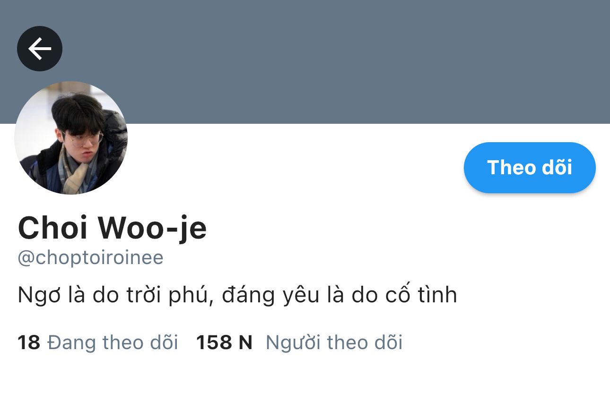View the round avatar photo of Choi Woo-je
610x411 pixels.
pos(71,138)
